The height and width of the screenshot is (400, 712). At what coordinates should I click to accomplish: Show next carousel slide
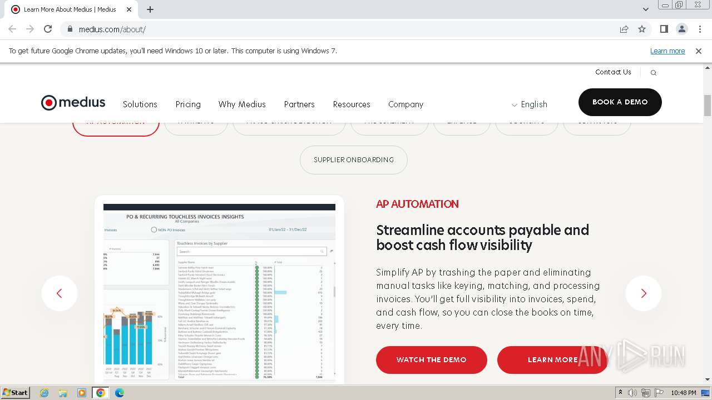644,293
